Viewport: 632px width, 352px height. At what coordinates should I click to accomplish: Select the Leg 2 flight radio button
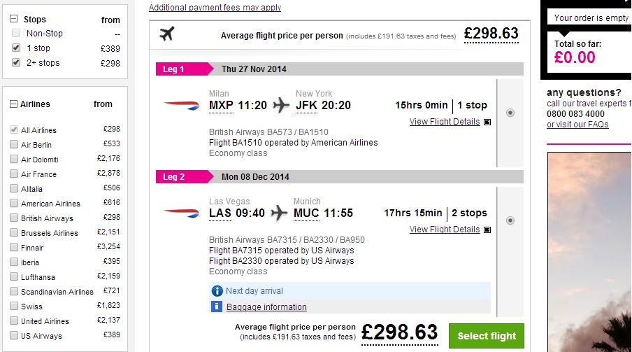510,220
